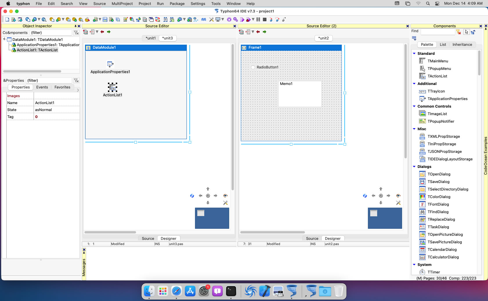Click the red back arrow in Source Editor
Image resolution: width=488 pixels, height=301 pixels.
click(102, 32)
